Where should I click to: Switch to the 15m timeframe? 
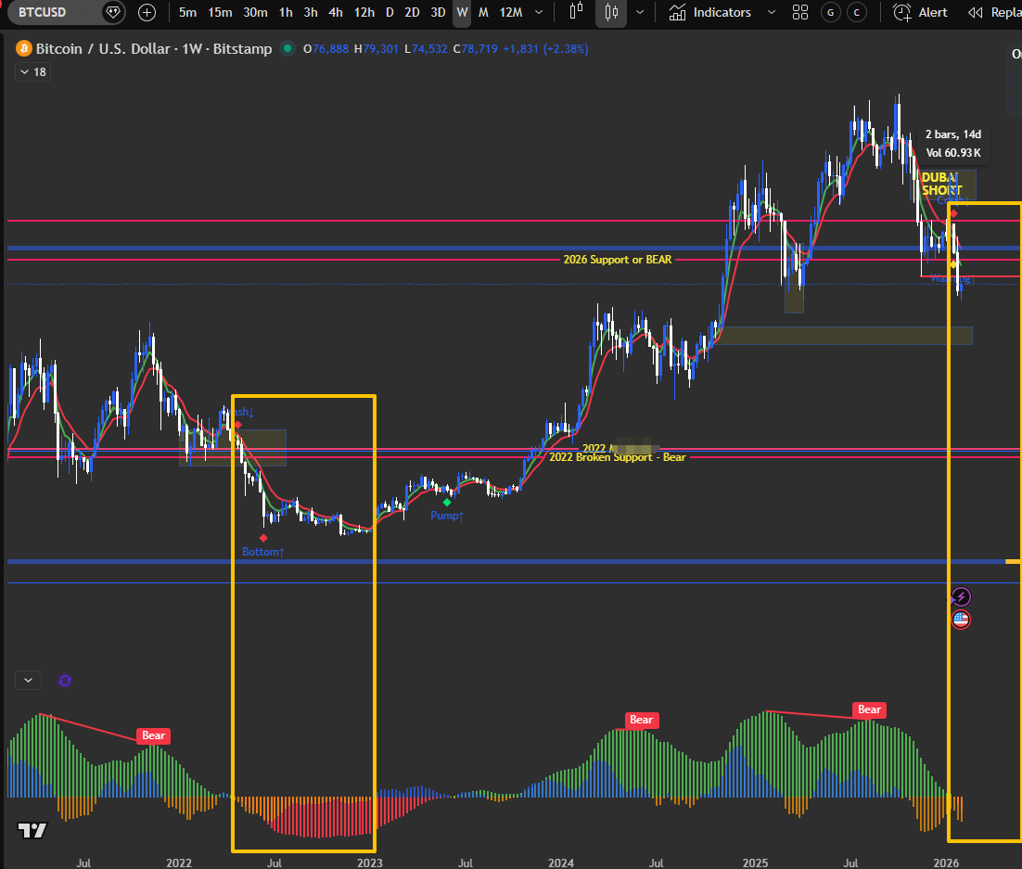click(221, 12)
